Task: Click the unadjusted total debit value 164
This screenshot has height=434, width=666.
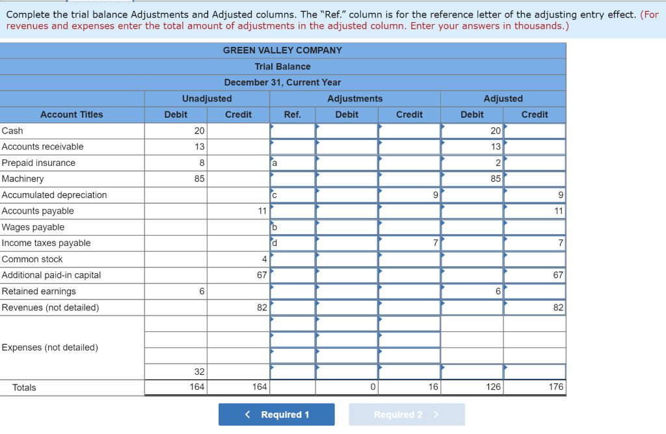Action: (196, 387)
